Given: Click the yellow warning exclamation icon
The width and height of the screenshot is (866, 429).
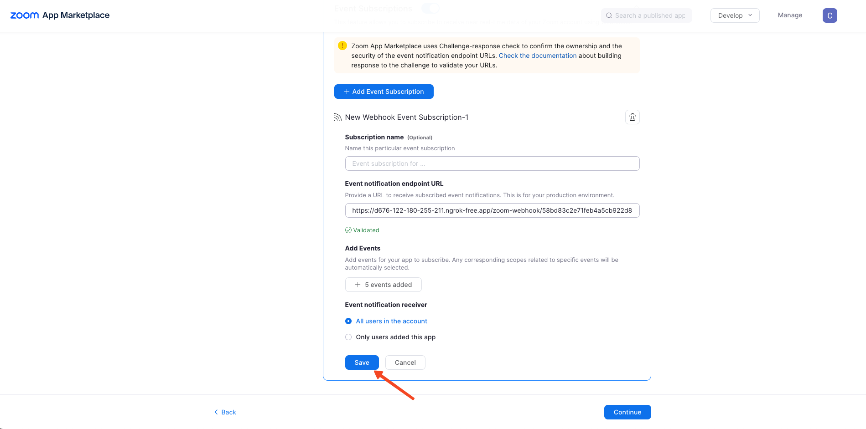Looking at the screenshot, I should tap(342, 46).
